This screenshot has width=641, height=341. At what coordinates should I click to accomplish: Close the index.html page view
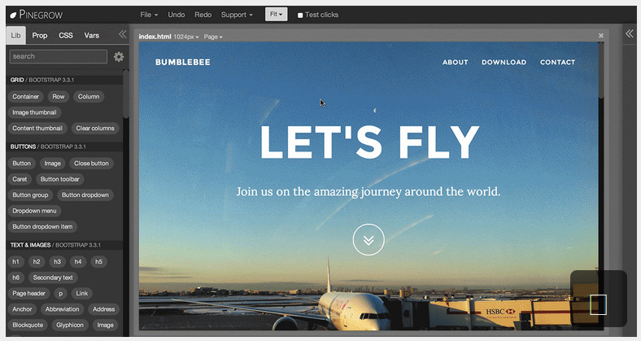pos(601,36)
